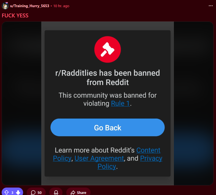Open the User Agreement link
The image size is (216, 195).
(99, 158)
